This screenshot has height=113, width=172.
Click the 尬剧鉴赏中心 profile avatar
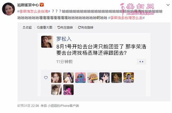(8, 9)
